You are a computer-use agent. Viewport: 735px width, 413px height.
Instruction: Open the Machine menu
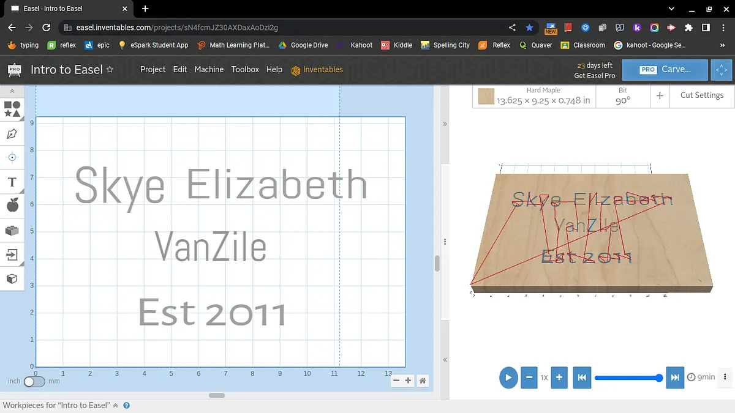(209, 70)
